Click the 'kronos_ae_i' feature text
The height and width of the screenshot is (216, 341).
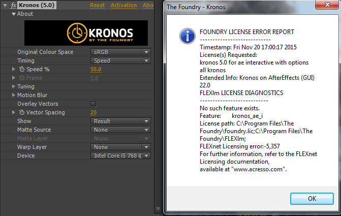[x=247, y=116]
